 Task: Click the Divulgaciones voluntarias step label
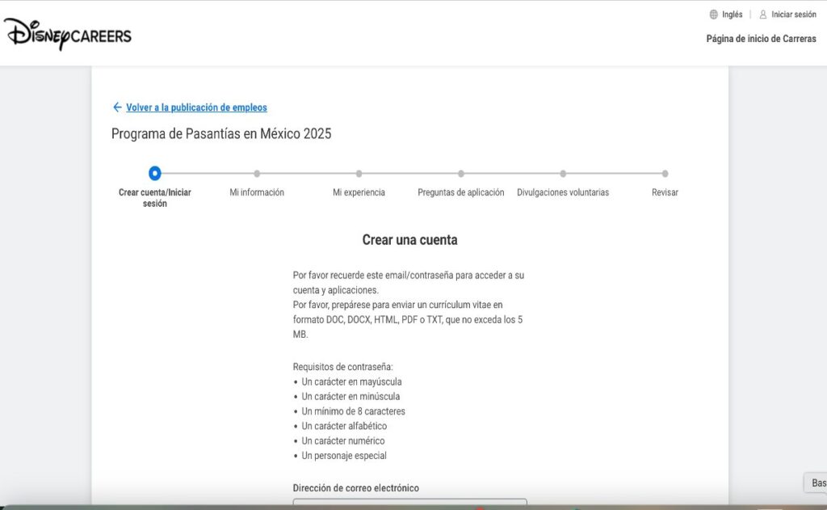pos(563,192)
